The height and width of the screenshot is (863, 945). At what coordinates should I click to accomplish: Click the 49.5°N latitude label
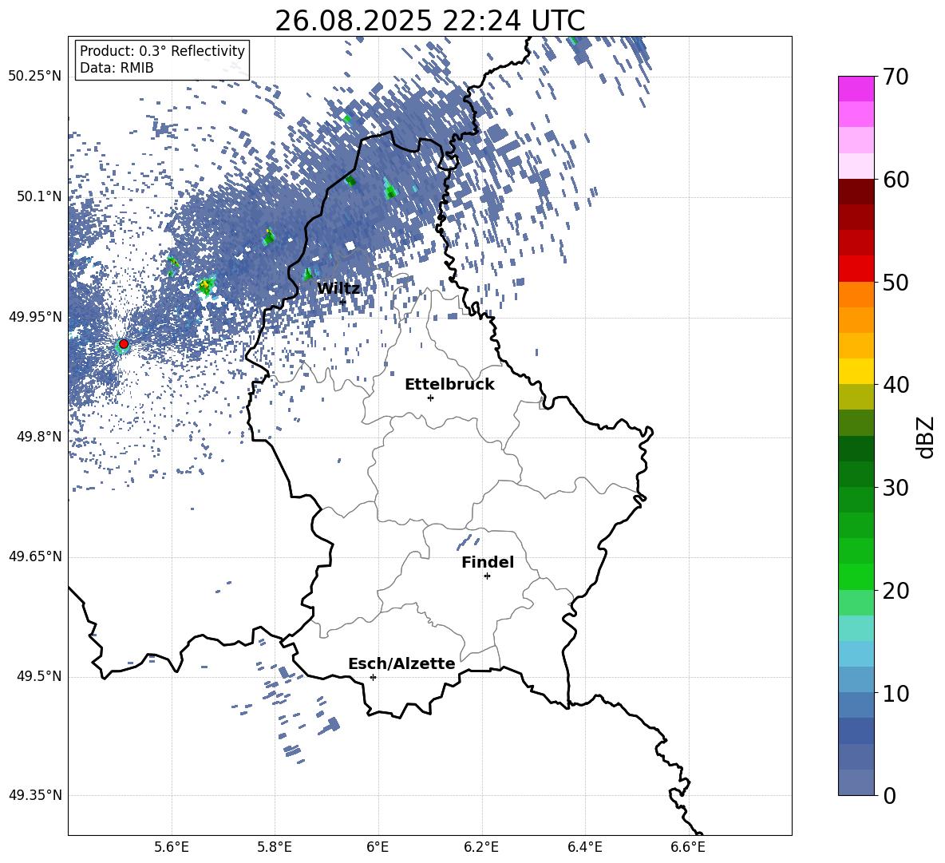40,676
